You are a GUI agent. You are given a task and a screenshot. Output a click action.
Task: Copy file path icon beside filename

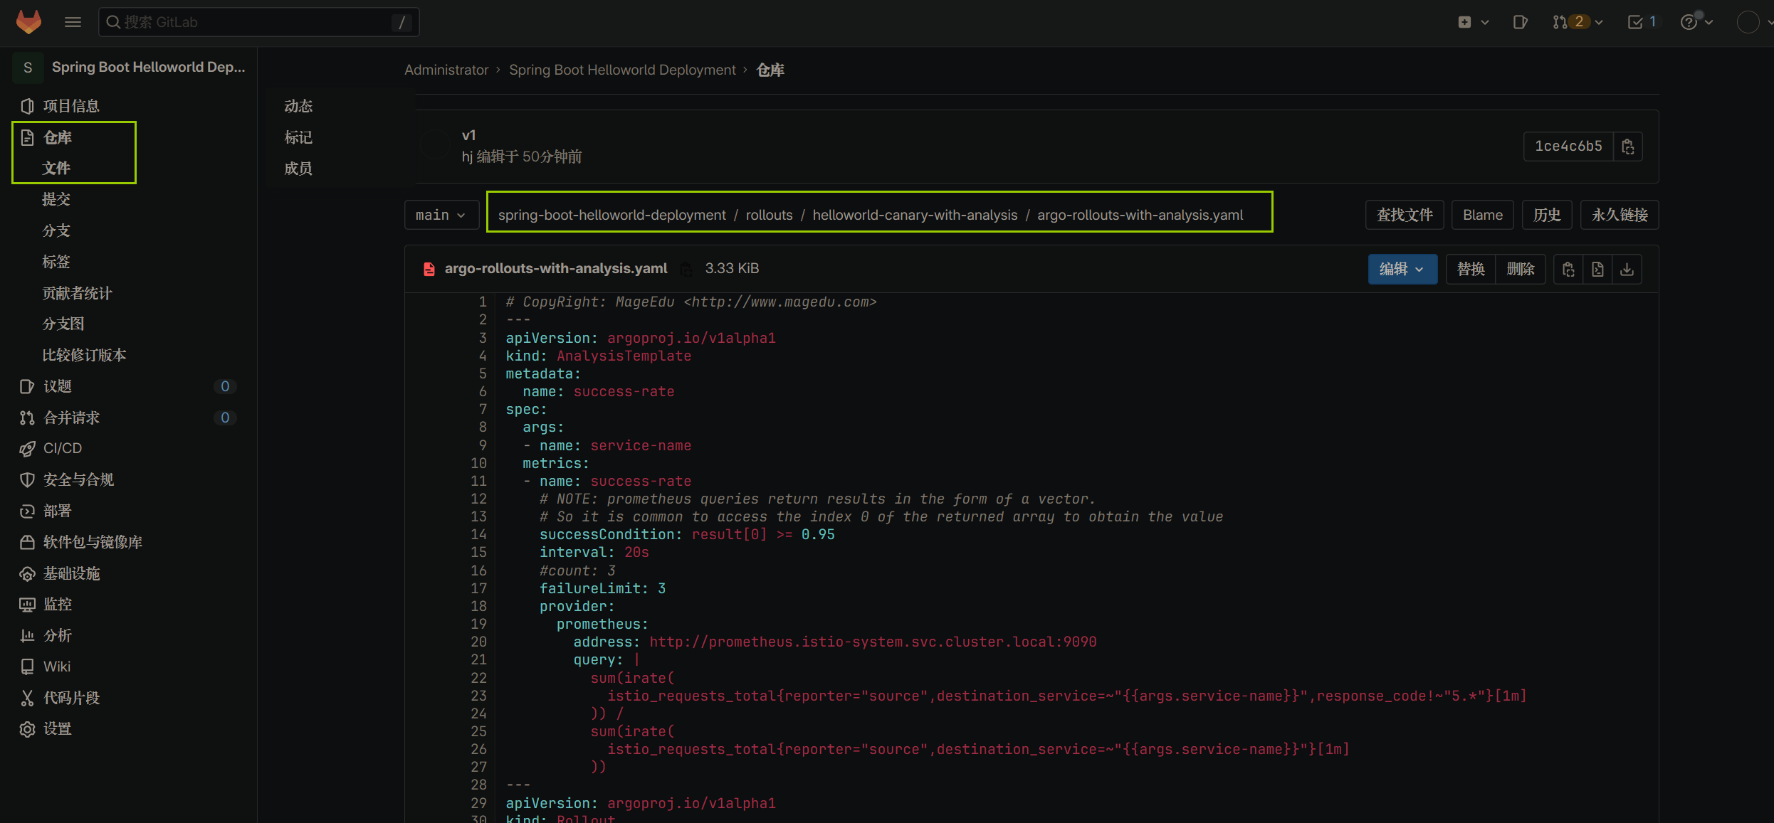pyautogui.click(x=686, y=269)
